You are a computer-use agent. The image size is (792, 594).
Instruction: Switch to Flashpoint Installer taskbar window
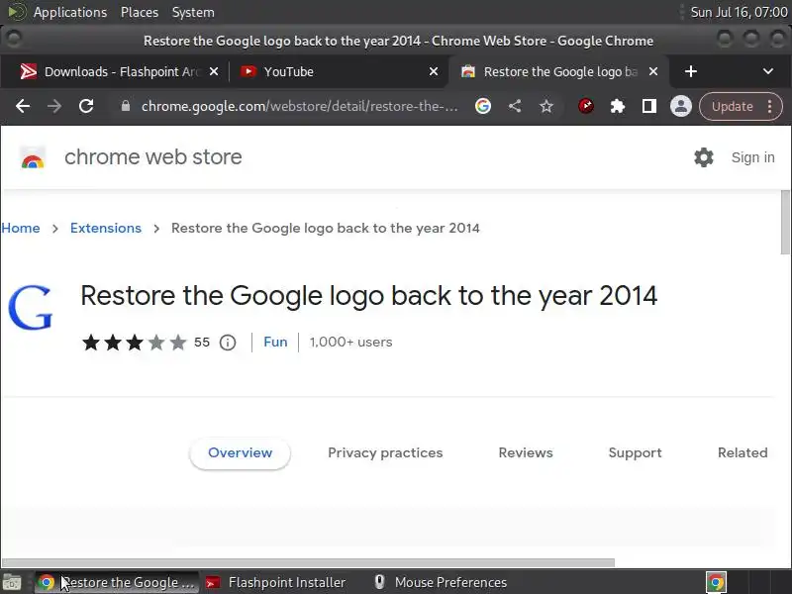pos(276,583)
